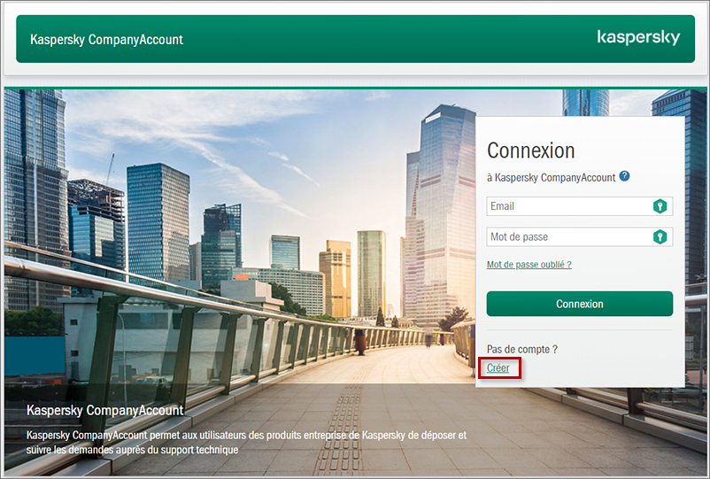Click the green Connexion button
Screen dimensions: 710x479
pyautogui.click(x=580, y=304)
